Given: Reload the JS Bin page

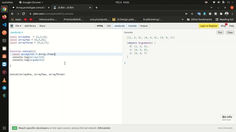Looking at the screenshot, I should 24,14.
